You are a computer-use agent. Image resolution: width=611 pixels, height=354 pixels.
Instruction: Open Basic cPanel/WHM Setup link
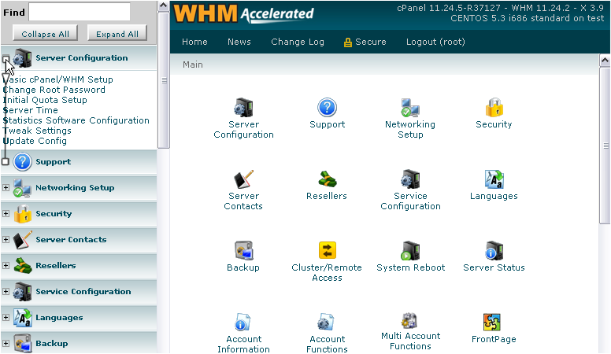(x=57, y=79)
